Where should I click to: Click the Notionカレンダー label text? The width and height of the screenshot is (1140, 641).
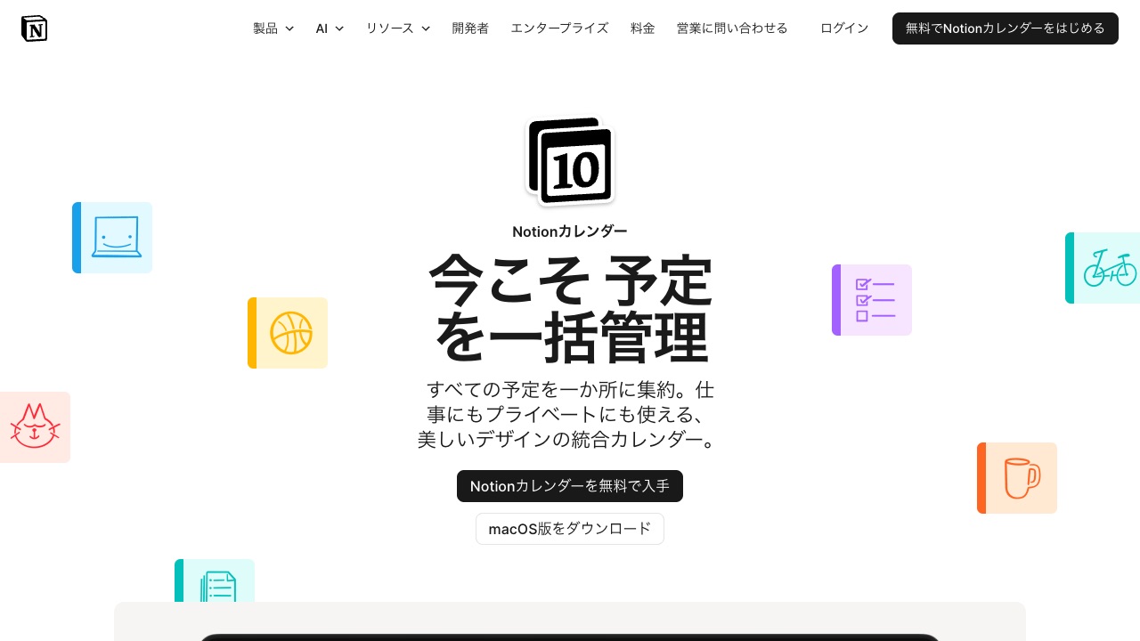tap(570, 231)
